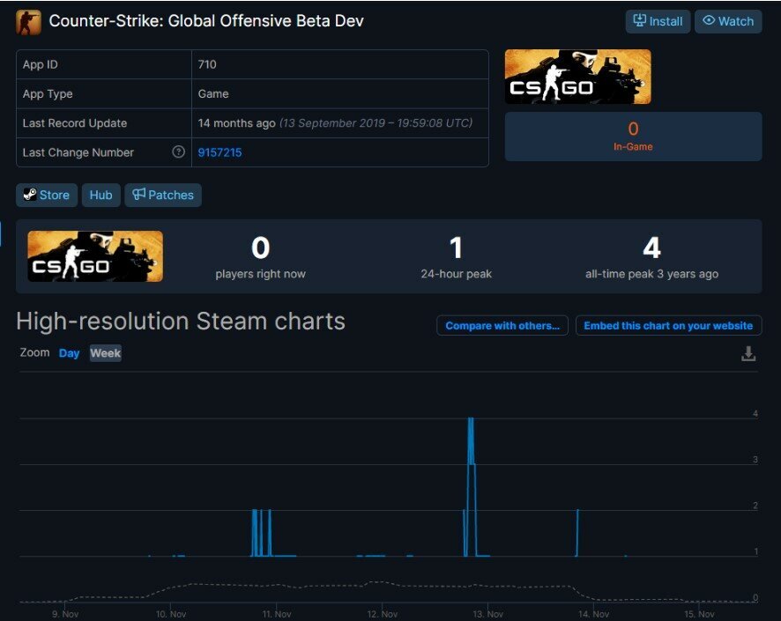The height and width of the screenshot is (621, 781).
Task: Click the Install button
Action: coord(658,21)
